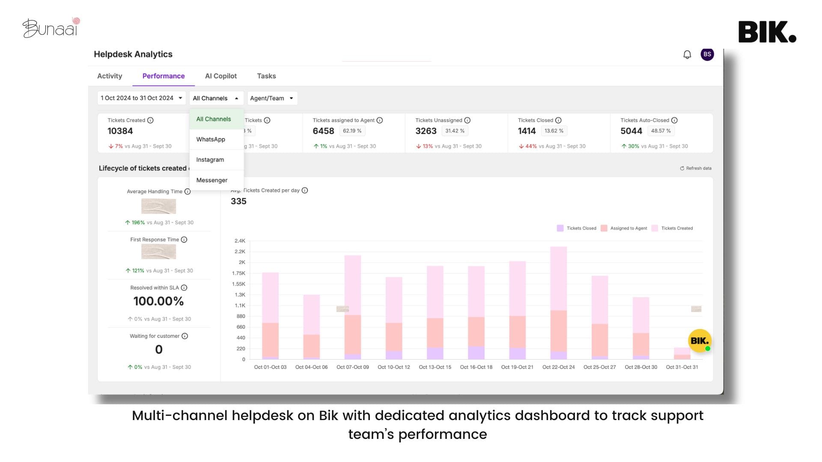Open the date range dropdown

pos(141,98)
